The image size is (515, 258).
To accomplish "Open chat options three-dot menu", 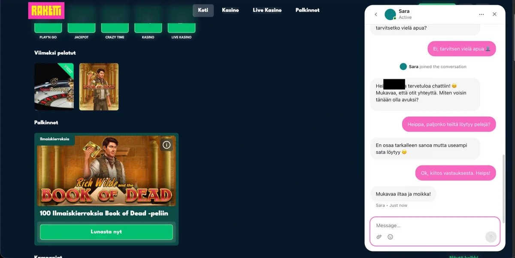I will [482, 14].
